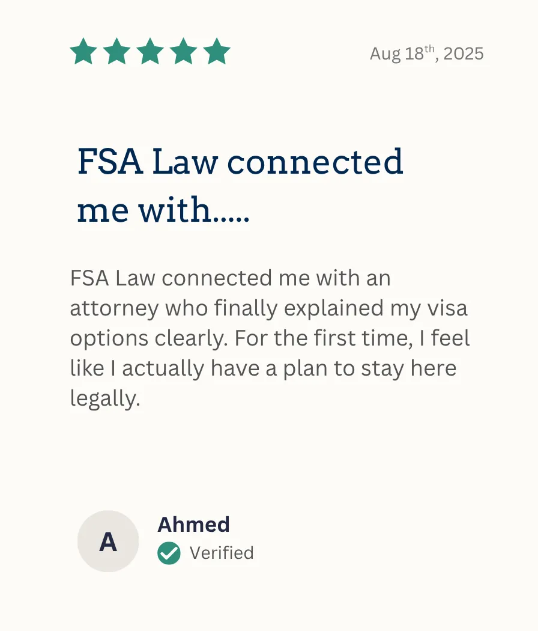Screen dimensions: 538x631
Task: Click "me with" on the headline's second line
Action: 144,210
